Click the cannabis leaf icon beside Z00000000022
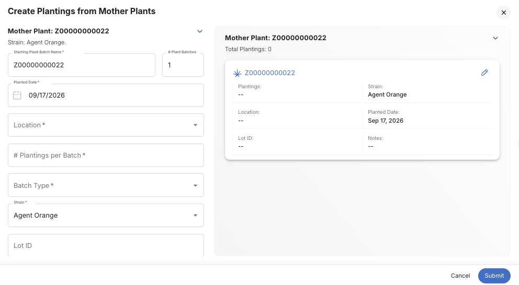This screenshot has width=519, height=285. click(237, 73)
